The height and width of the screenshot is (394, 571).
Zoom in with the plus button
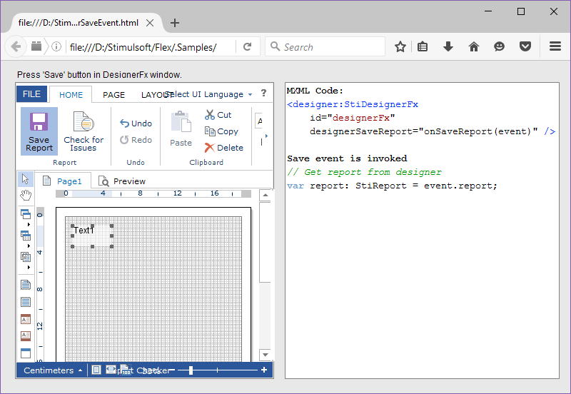click(264, 370)
